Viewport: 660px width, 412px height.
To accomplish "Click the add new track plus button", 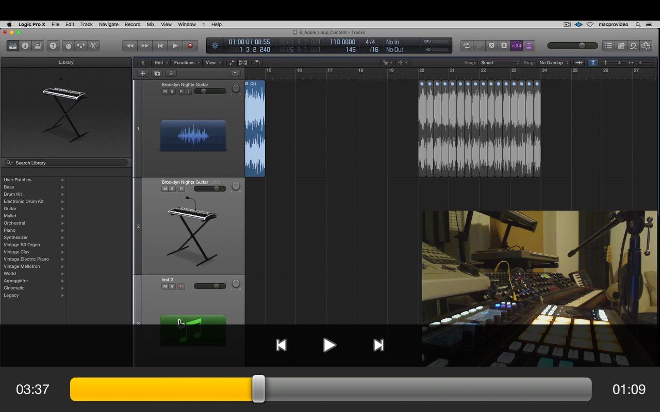I will pos(143,73).
